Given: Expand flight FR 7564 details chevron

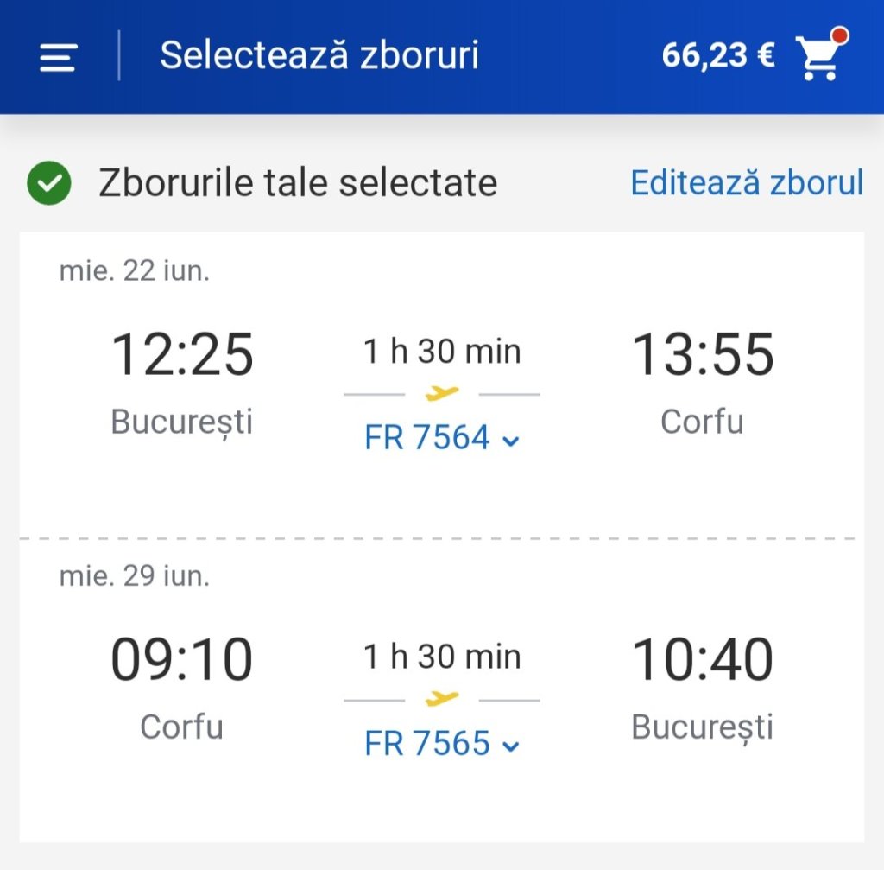Looking at the screenshot, I should 511,441.
